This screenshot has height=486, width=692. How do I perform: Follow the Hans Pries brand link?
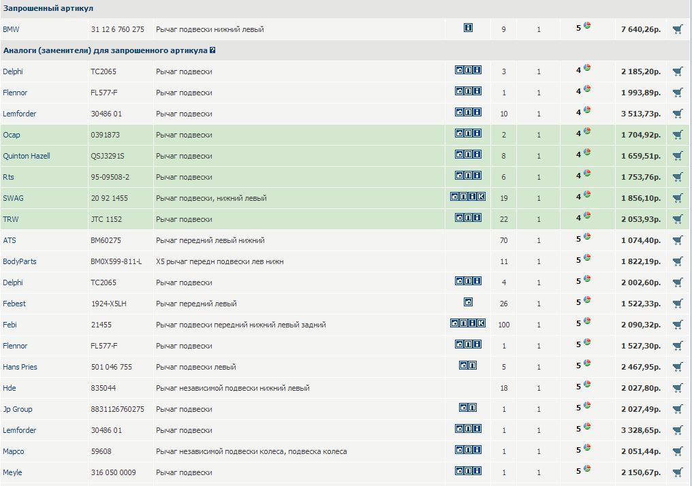(x=20, y=367)
